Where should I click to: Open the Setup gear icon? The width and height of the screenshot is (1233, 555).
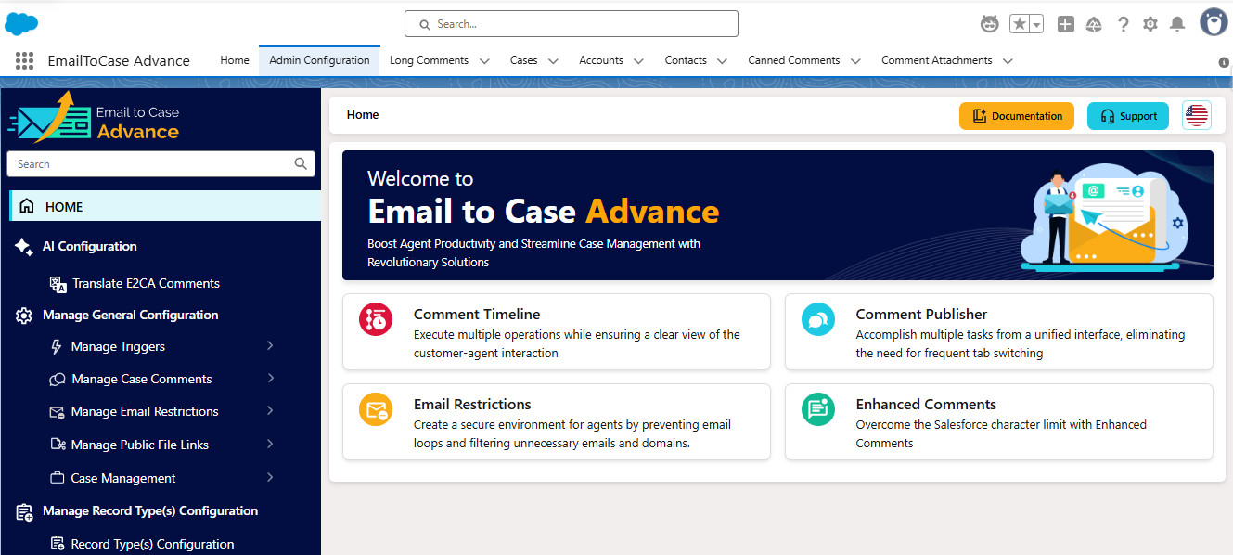1150,24
